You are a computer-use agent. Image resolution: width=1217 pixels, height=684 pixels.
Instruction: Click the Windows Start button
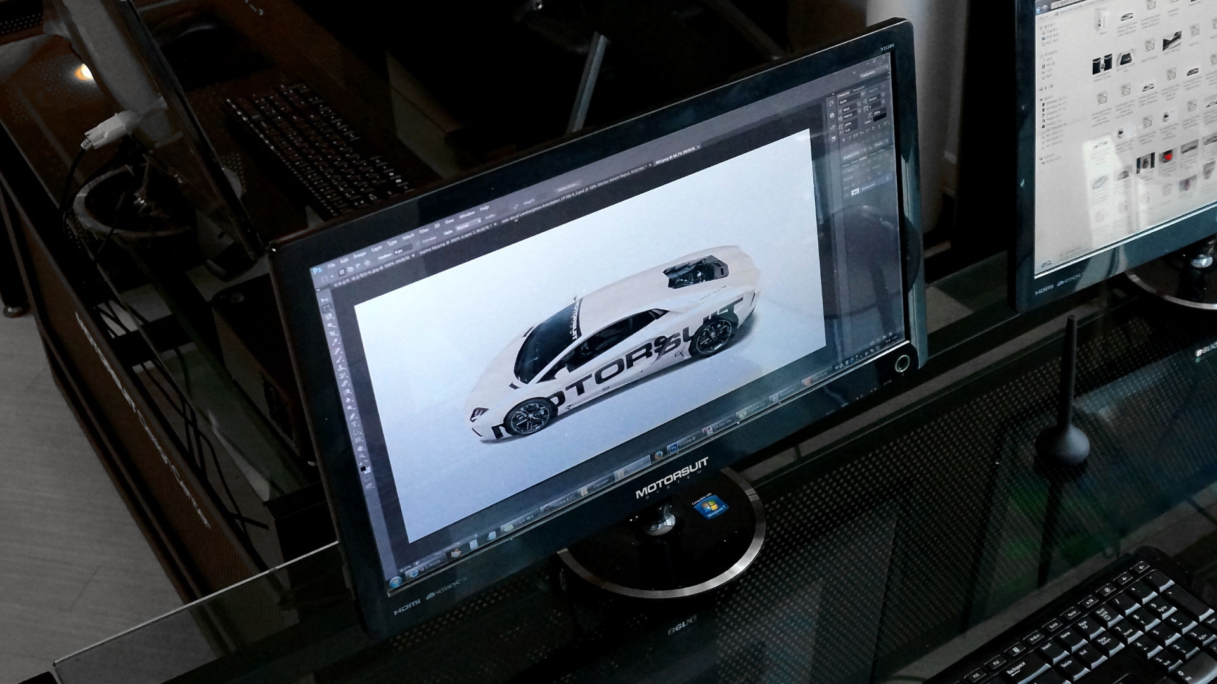(396, 582)
